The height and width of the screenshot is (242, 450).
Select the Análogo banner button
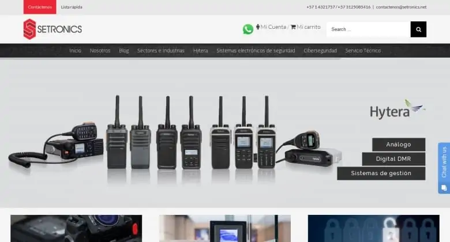[x=398, y=145]
